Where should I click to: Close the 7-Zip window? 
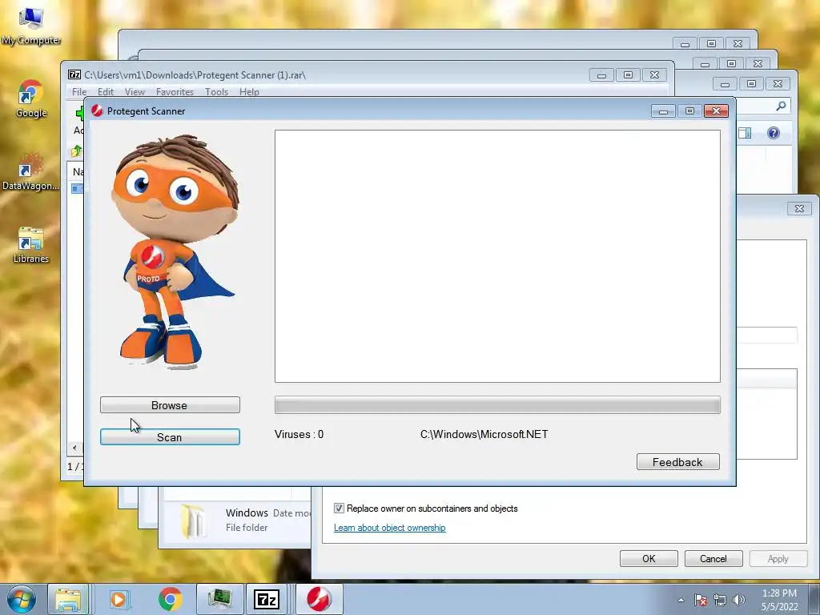pos(654,74)
